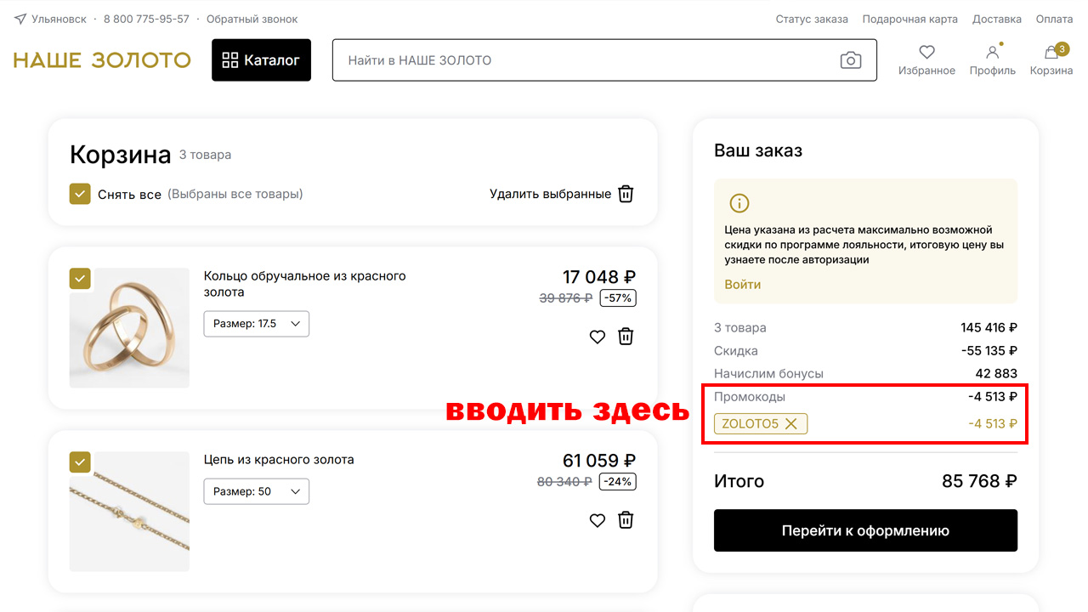
Task: Open Корзина bag icon in header
Action: [1051, 52]
